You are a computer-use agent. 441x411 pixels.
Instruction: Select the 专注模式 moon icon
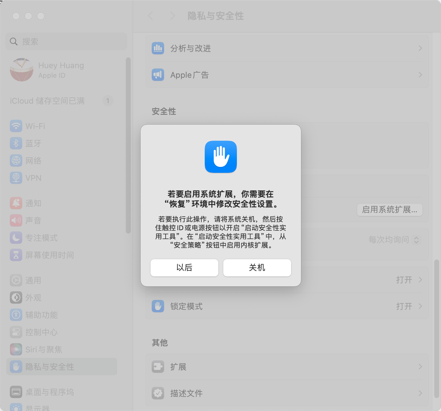click(16, 238)
